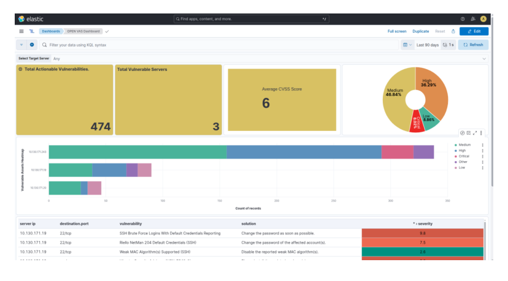Click the Edit button
Image resolution: width=508 pixels, height=281 pixels.
[x=474, y=31]
